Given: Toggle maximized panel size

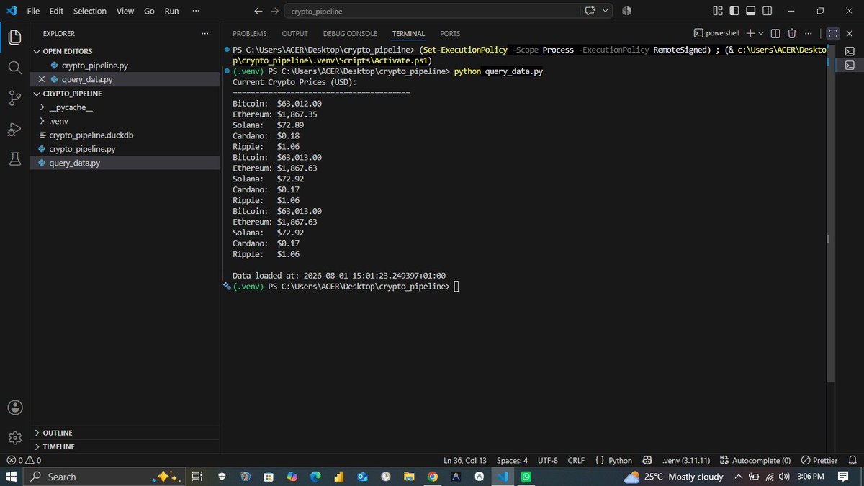Looking at the screenshot, I should coord(832,33).
